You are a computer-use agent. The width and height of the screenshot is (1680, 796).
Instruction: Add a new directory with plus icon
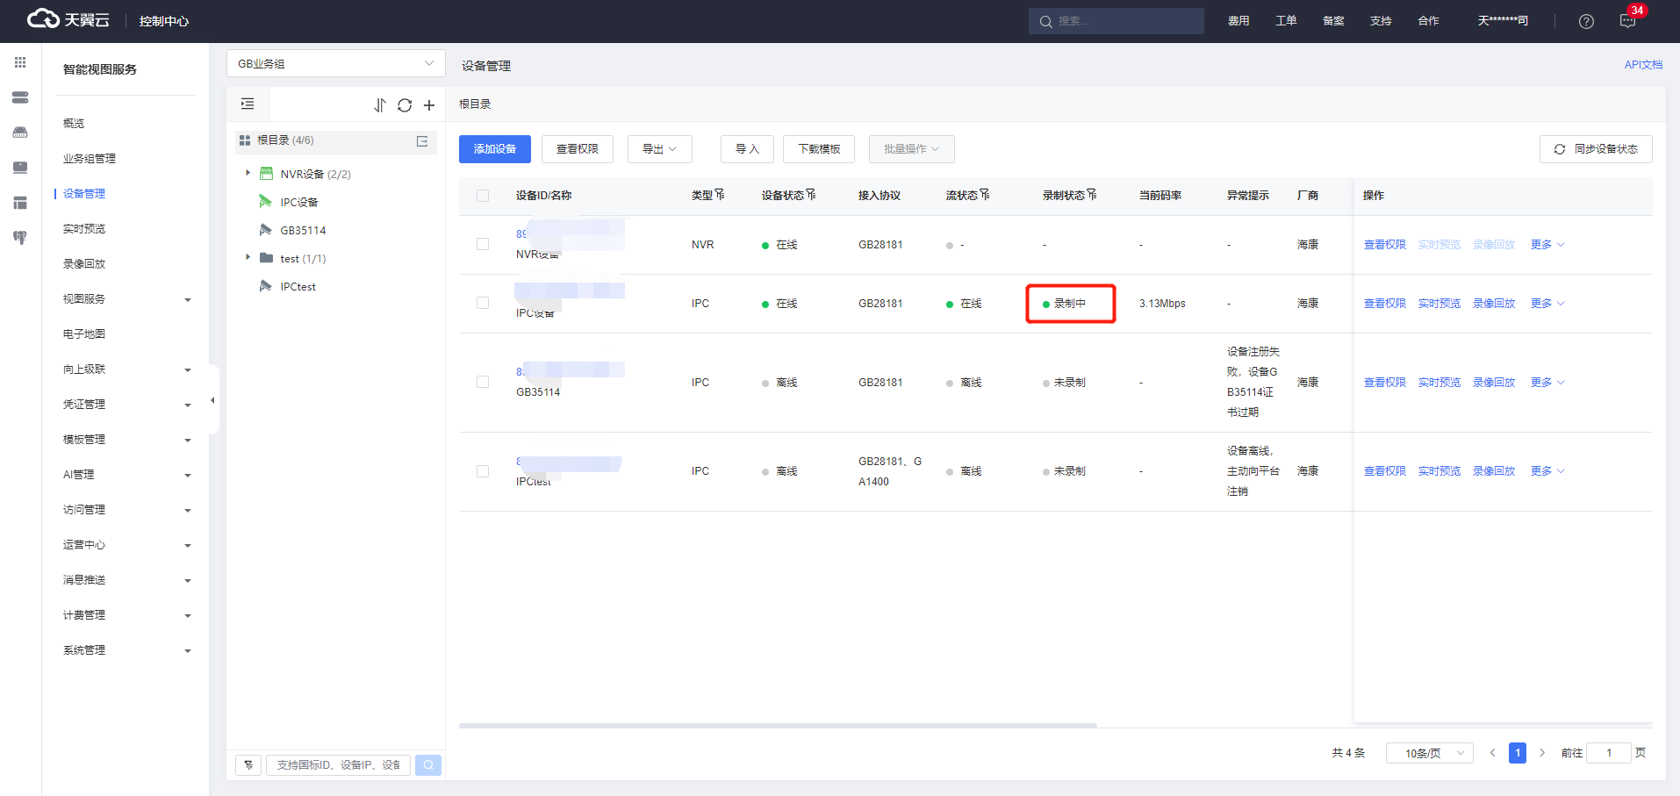click(429, 105)
